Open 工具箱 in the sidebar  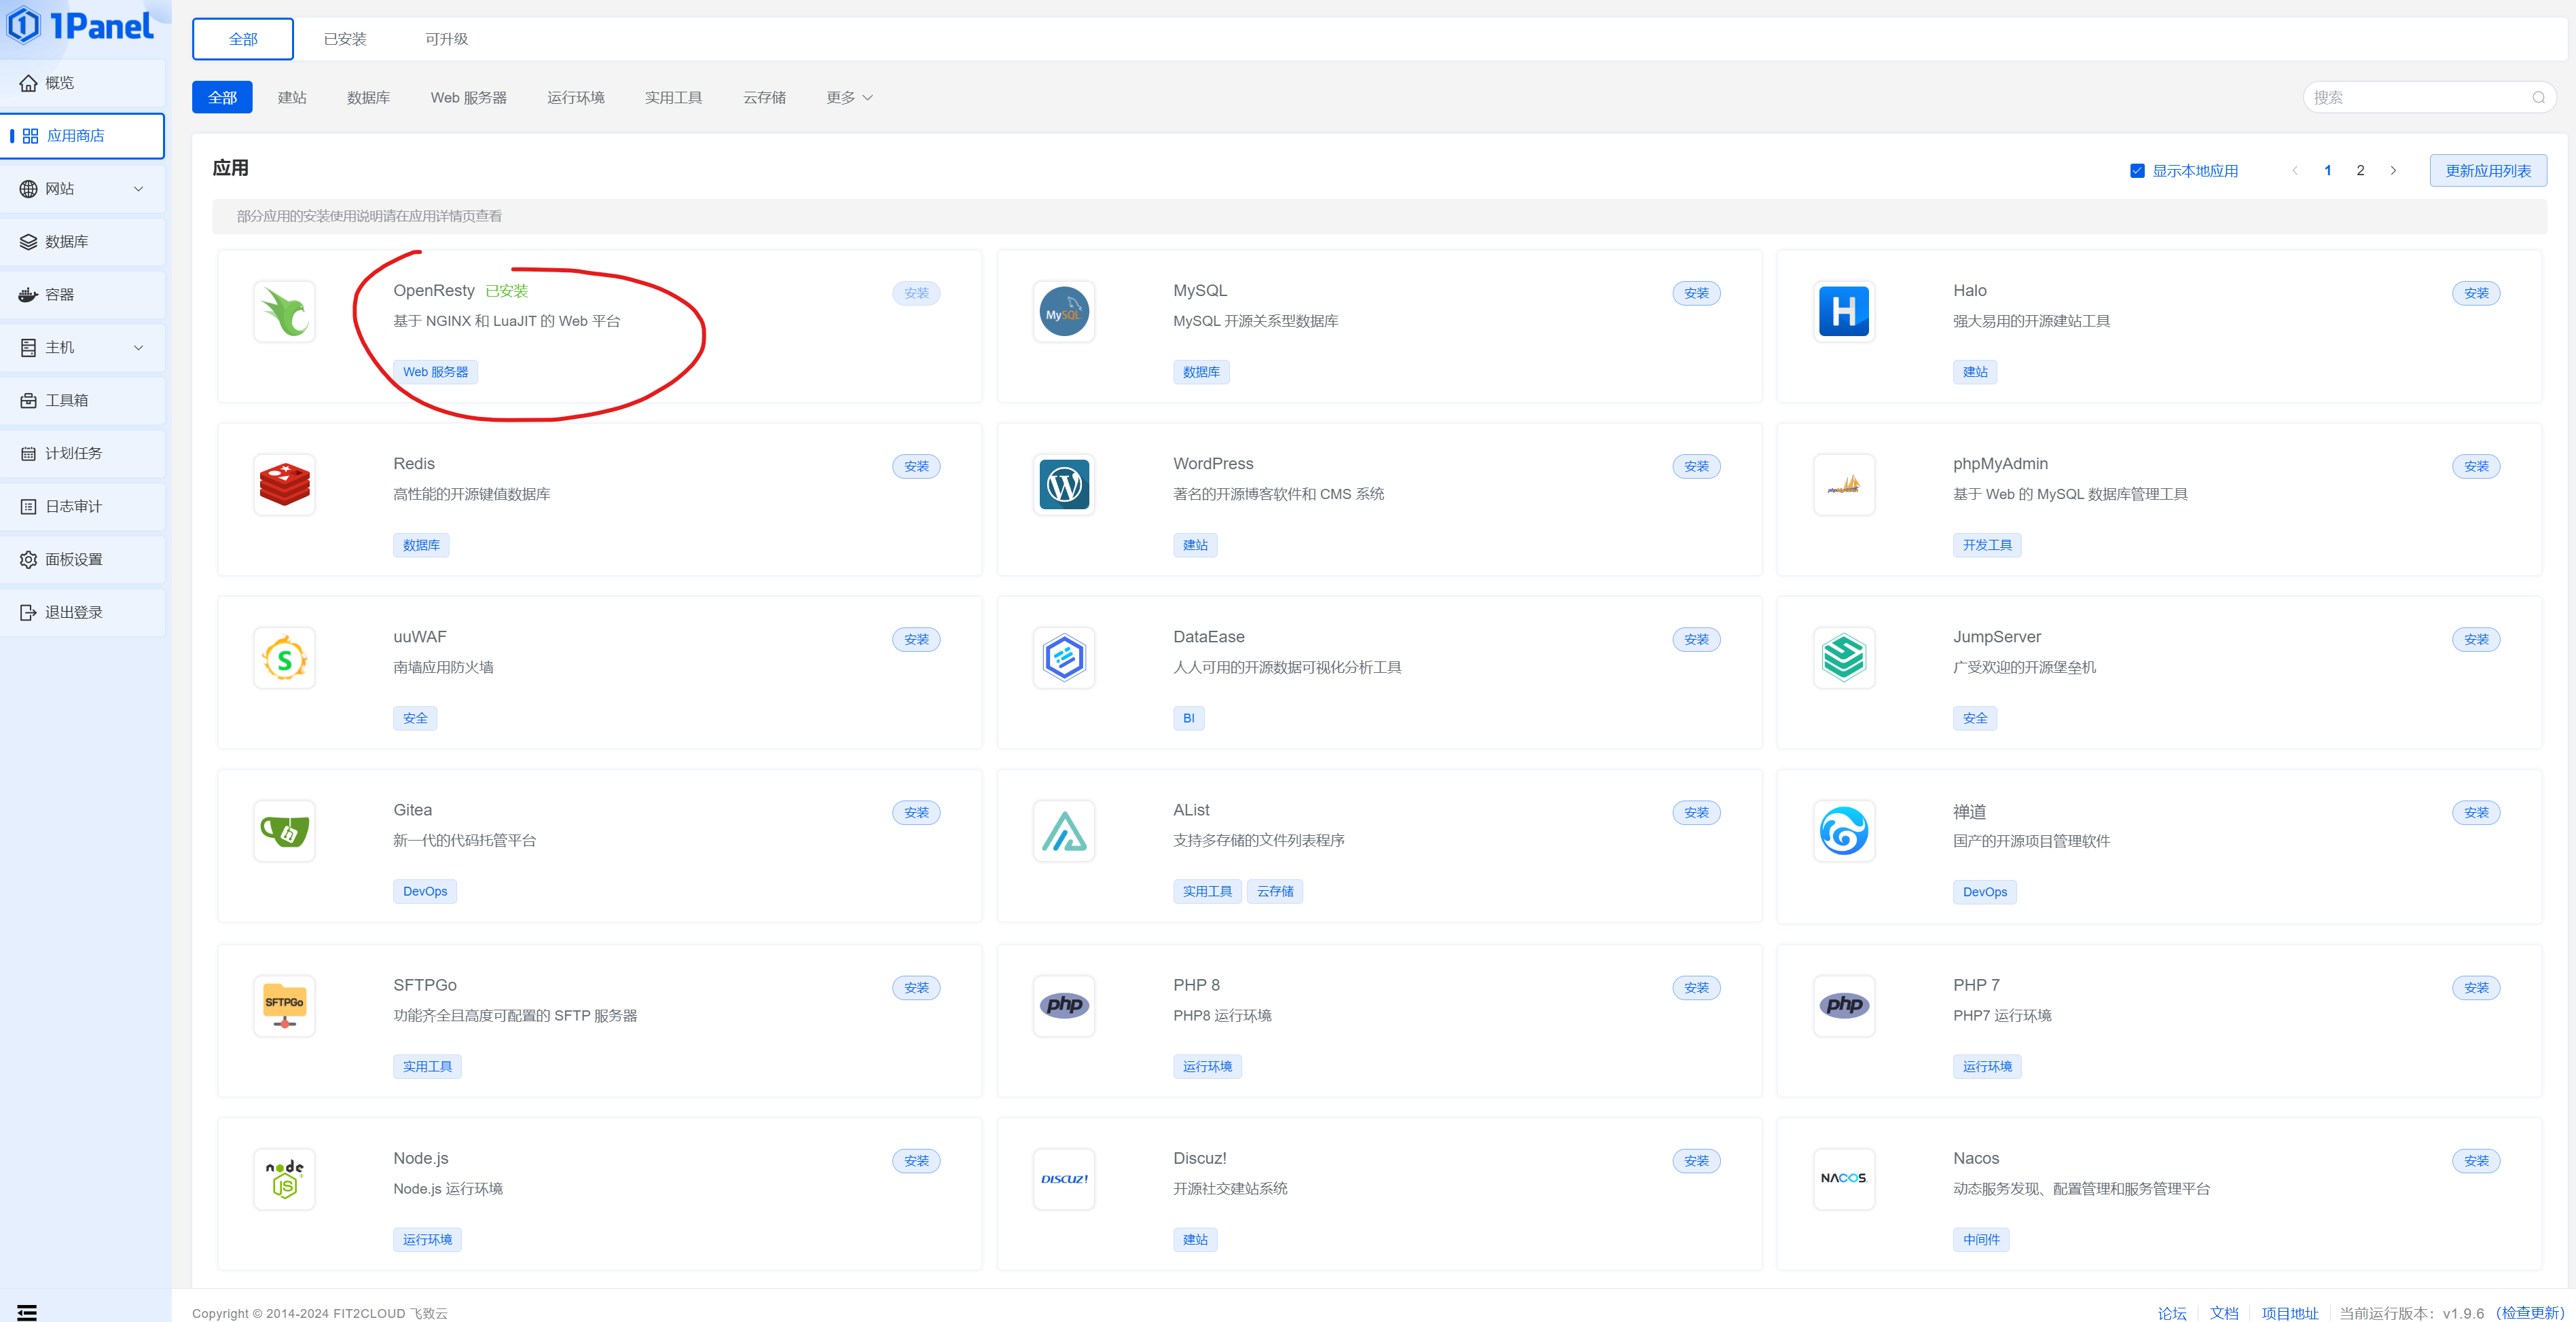coord(83,401)
